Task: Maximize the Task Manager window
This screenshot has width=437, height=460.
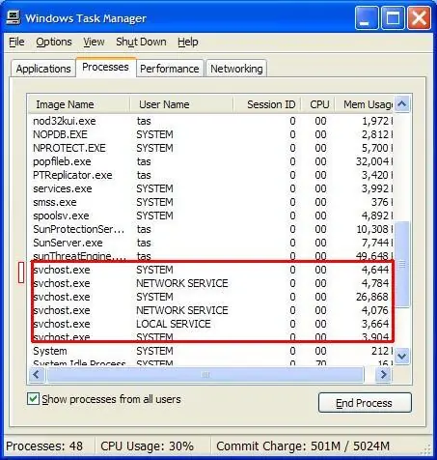Action: coord(393,18)
